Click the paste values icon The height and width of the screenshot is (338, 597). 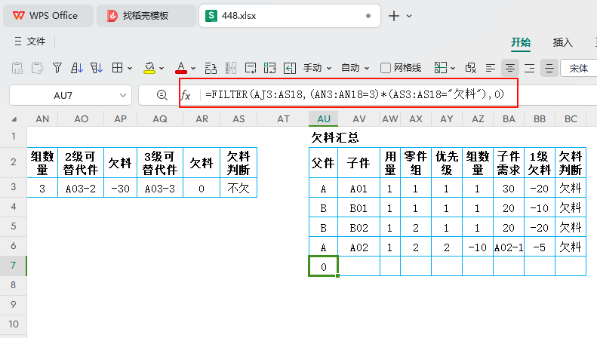pyautogui.click(x=17, y=68)
